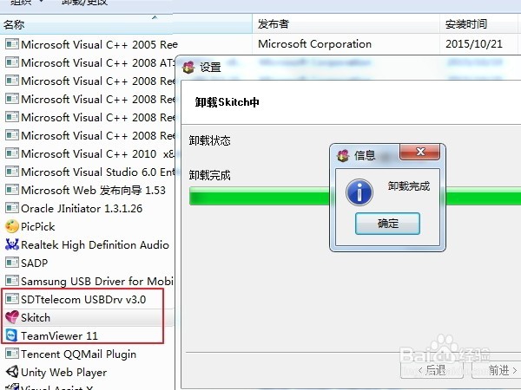This screenshot has width=521, height=390.
Task: Select the TeamViewer 11 icon
Action: click(x=12, y=335)
